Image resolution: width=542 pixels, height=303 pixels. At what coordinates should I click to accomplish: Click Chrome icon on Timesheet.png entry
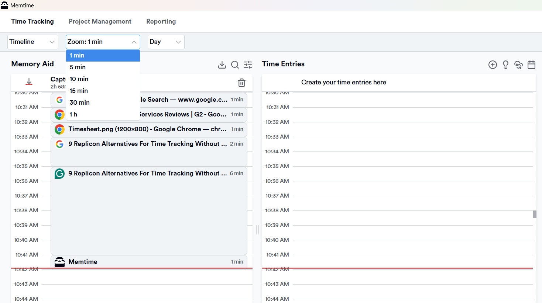coord(59,129)
